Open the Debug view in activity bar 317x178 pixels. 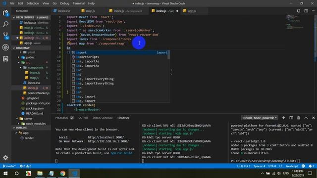coord(5,47)
